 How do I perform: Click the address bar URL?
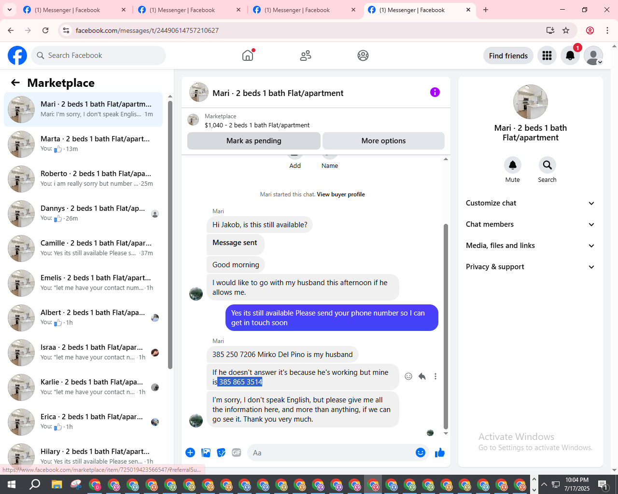147,30
